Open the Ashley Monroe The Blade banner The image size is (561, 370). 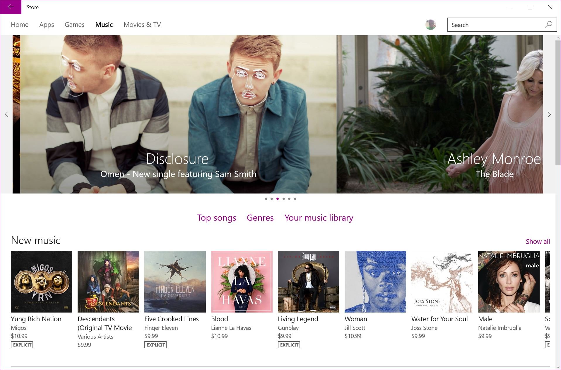click(440, 114)
